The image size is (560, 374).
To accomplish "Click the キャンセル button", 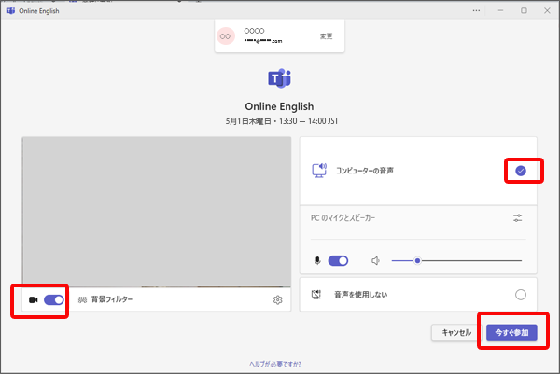I will tap(456, 333).
